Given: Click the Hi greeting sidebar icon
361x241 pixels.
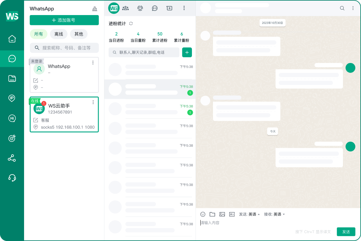Looking at the screenshot, I should point(12,118).
